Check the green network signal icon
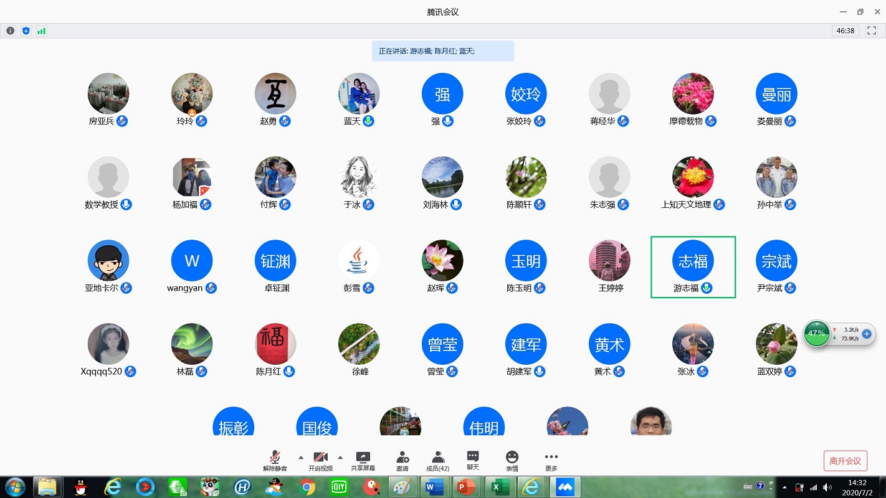 (41, 31)
